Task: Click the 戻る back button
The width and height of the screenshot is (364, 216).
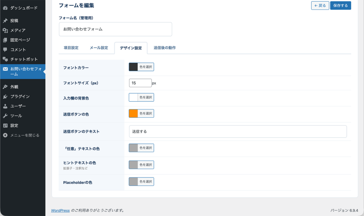Action: (x=320, y=6)
